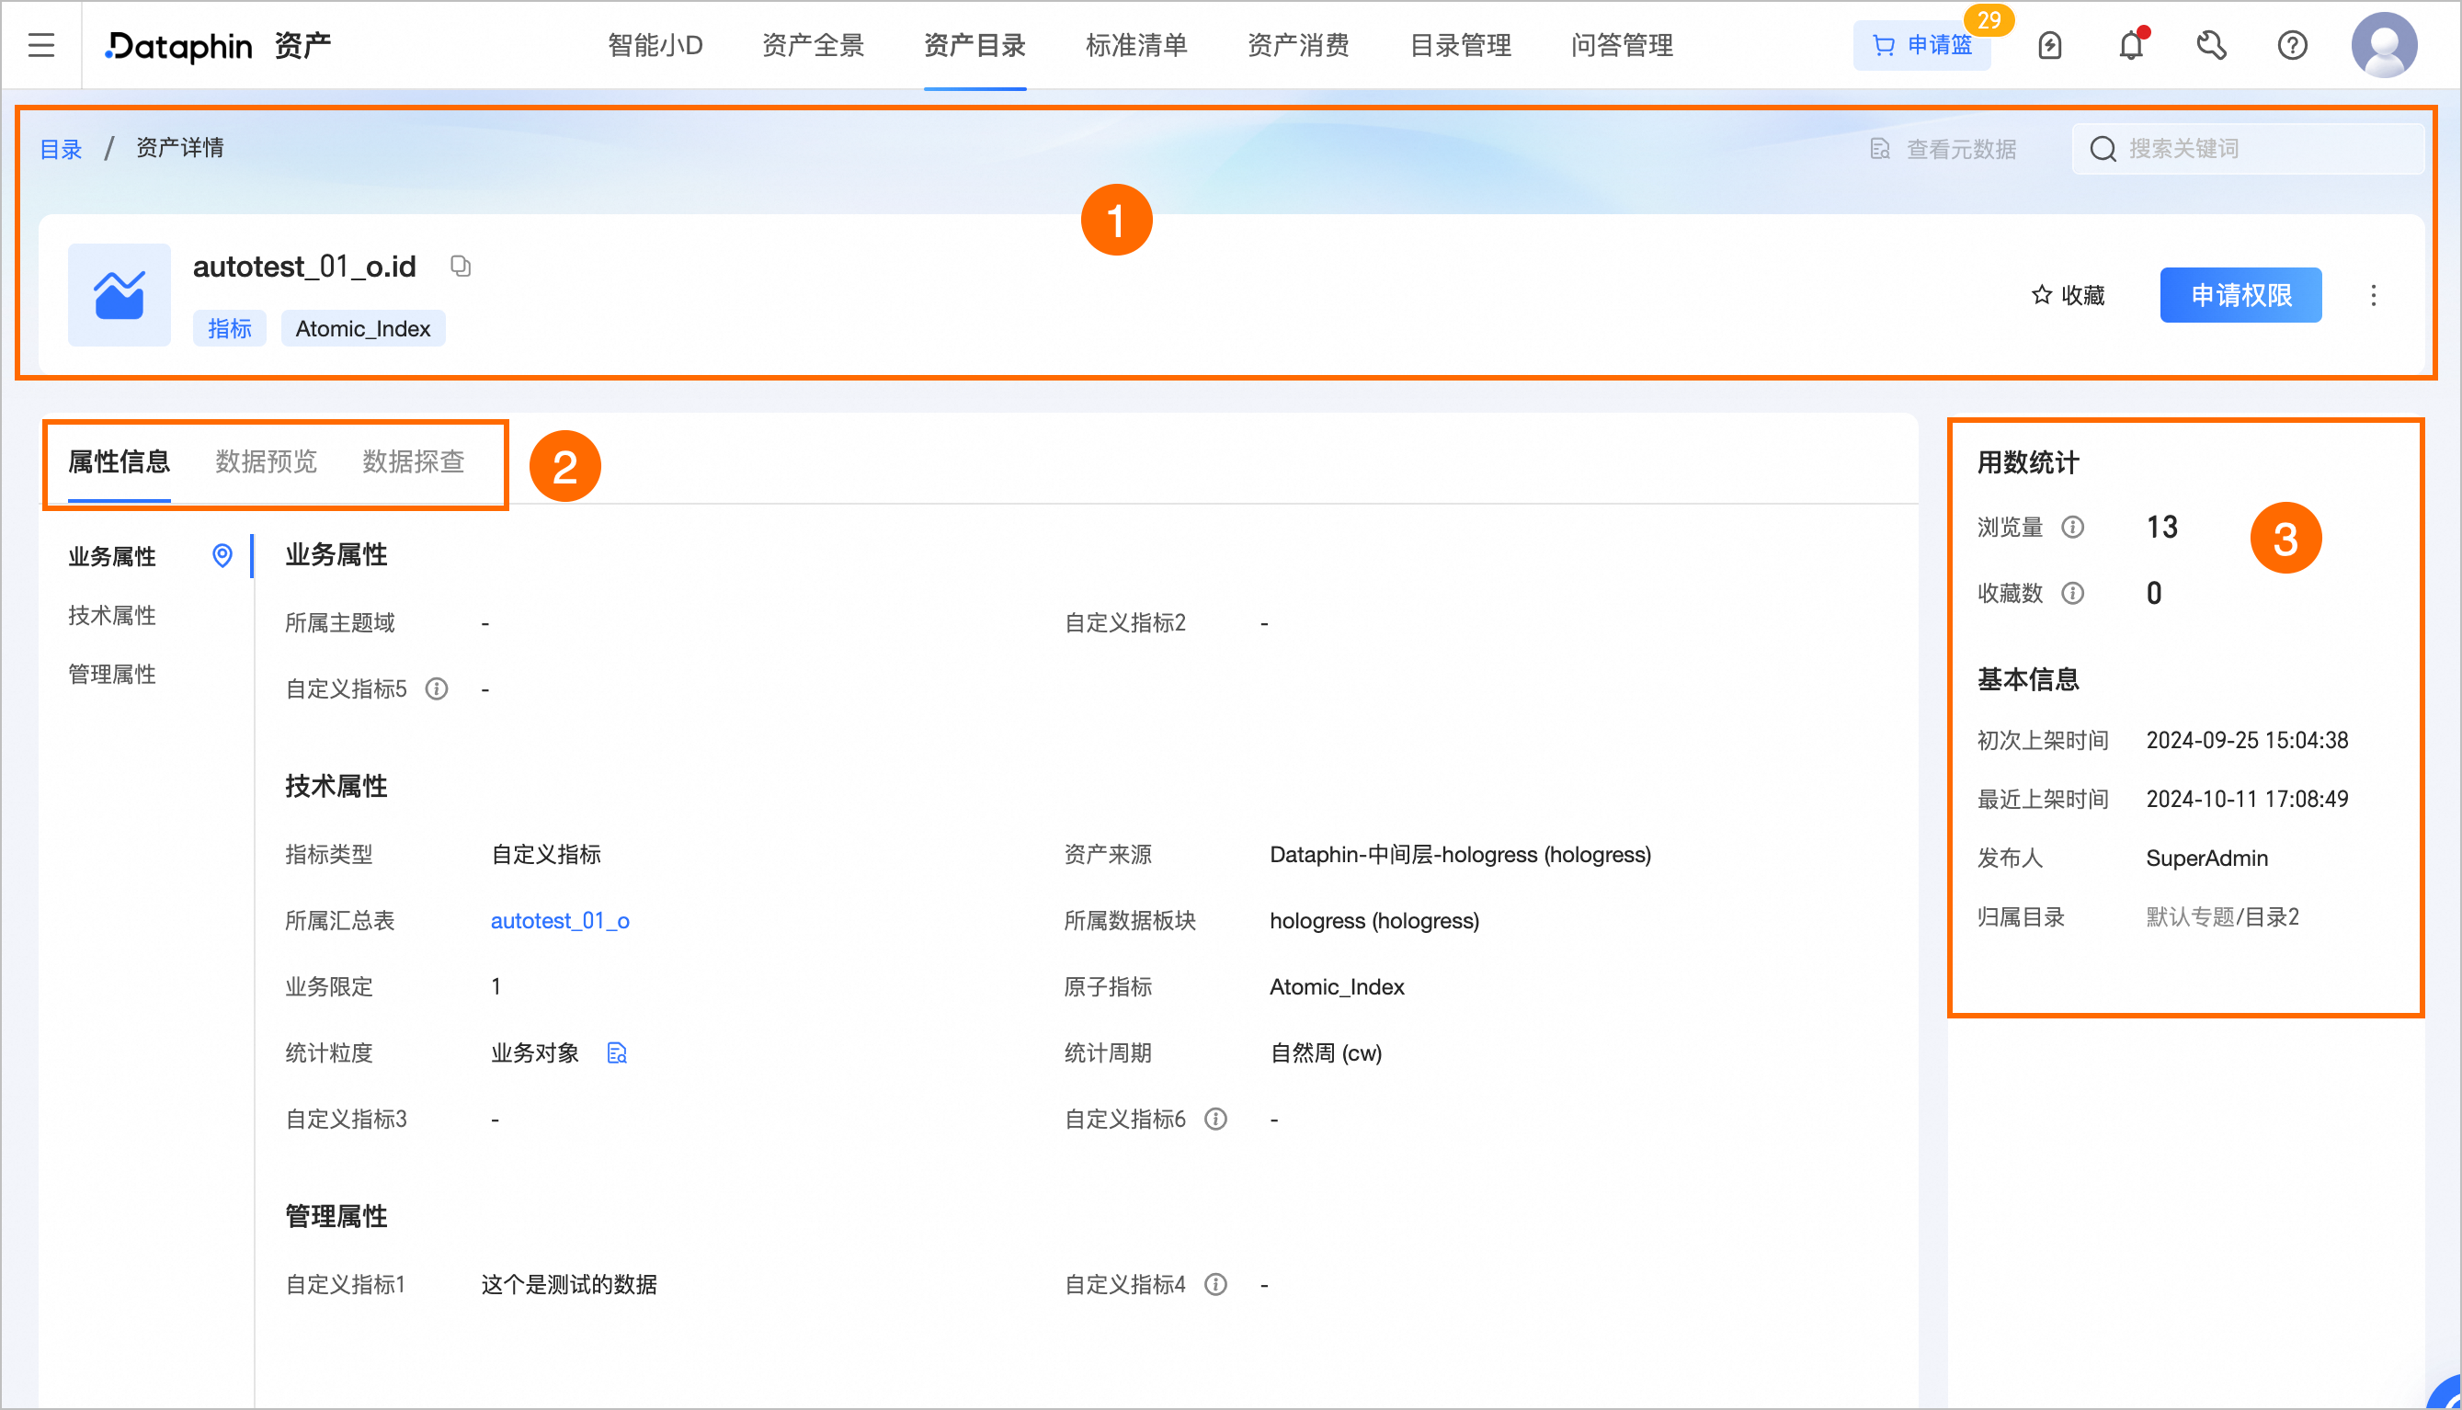Open the help question mark icon
This screenshot has width=2462, height=1410.
(2292, 46)
